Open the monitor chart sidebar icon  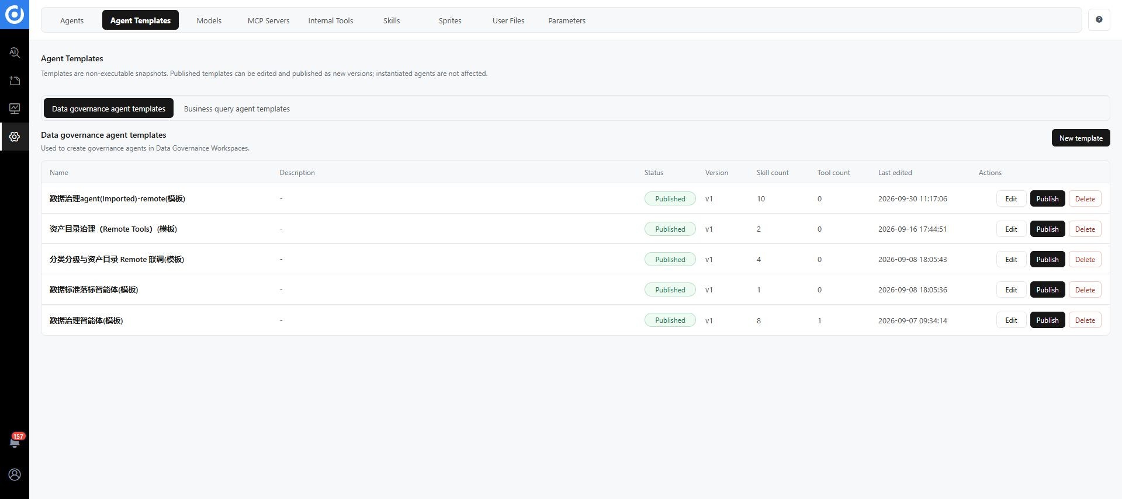coord(15,109)
